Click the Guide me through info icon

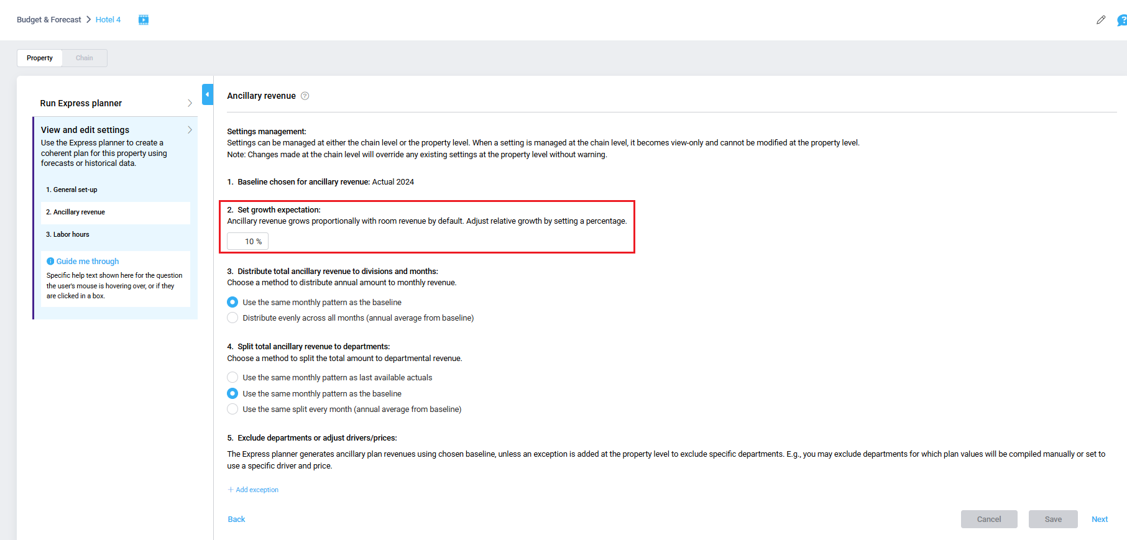50,262
